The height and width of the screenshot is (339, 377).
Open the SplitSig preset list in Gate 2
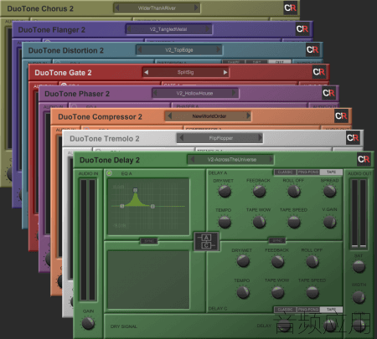click(185, 72)
